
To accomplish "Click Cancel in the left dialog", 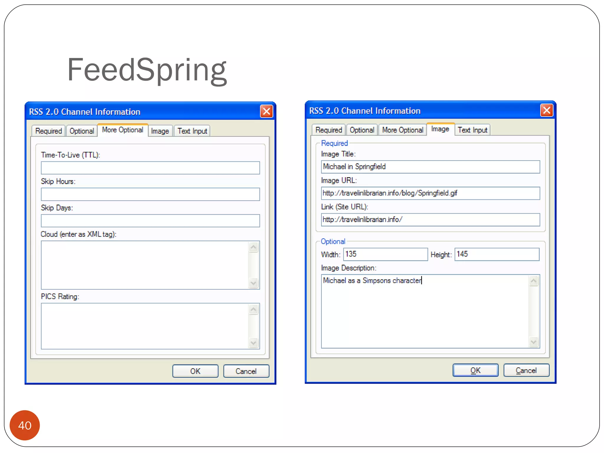I will click(x=246, y=371).
